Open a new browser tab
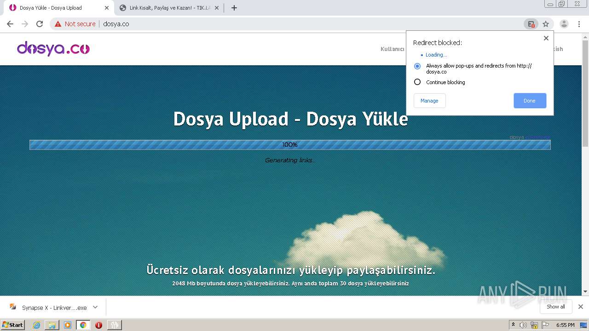Viewport: 589px width, 331px height. click(x=234, y=8)
